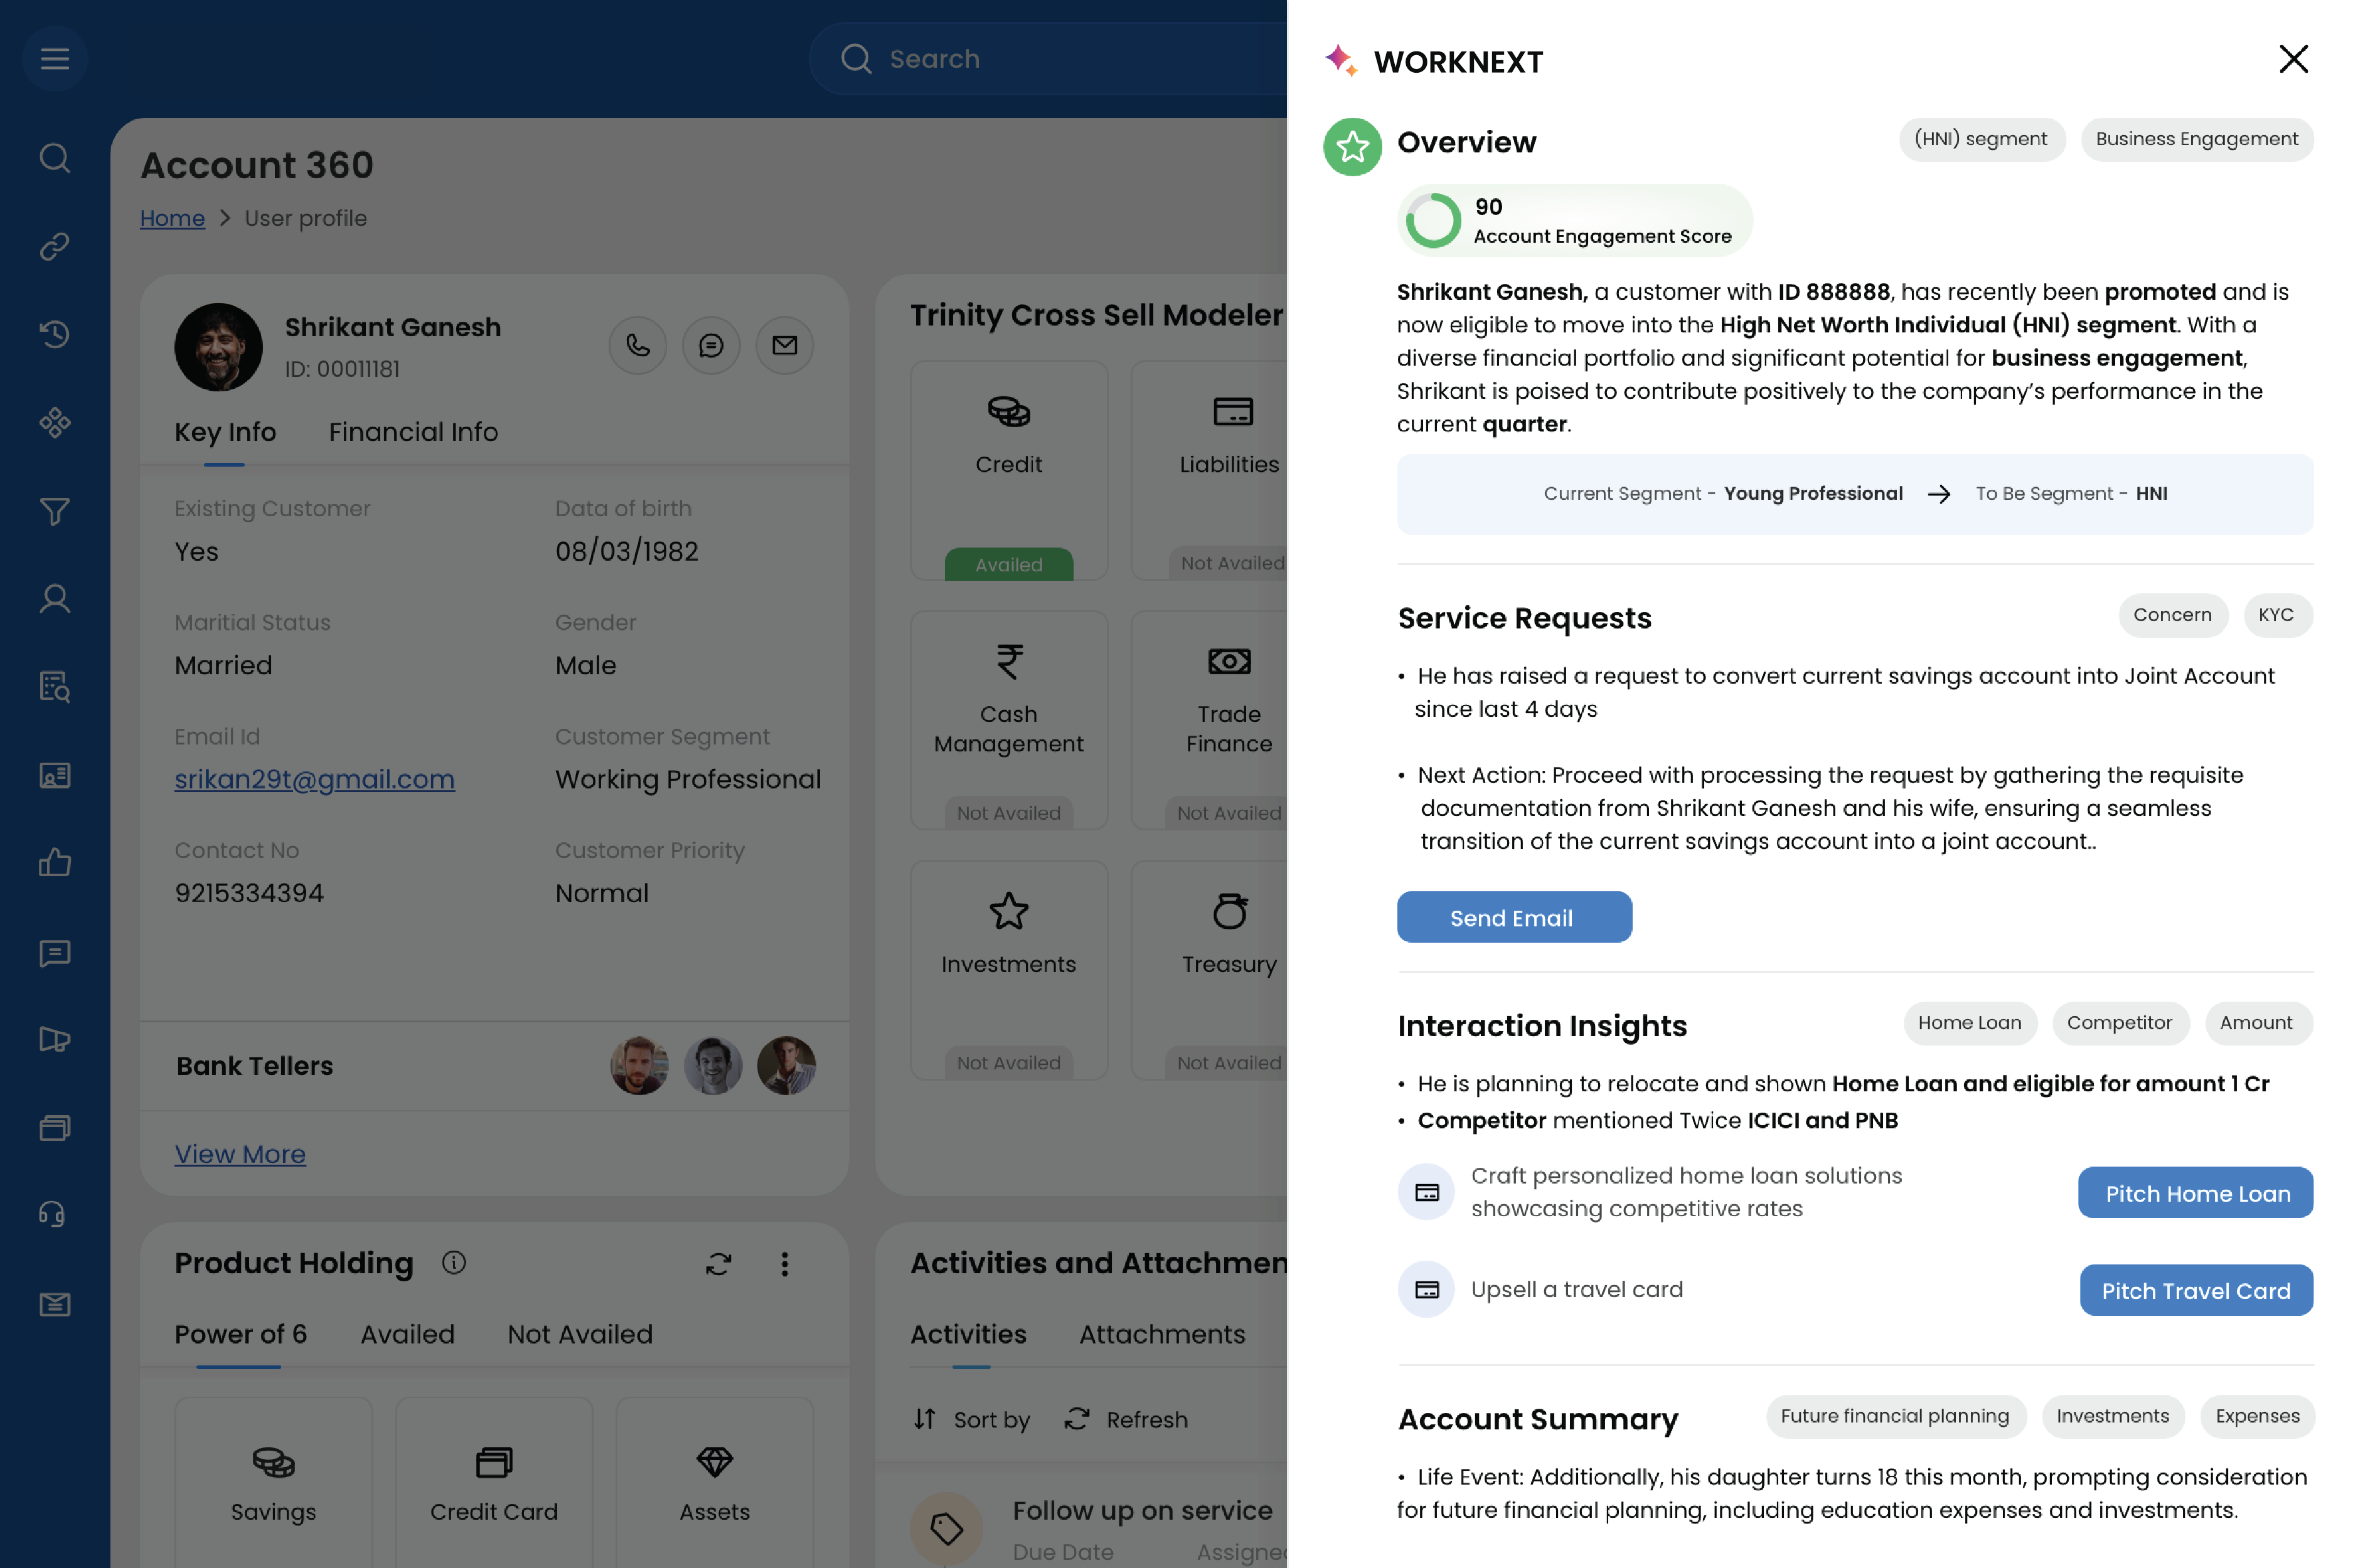
Task: Click the Competitor tag
Action: click(x=2120, y=1023)
